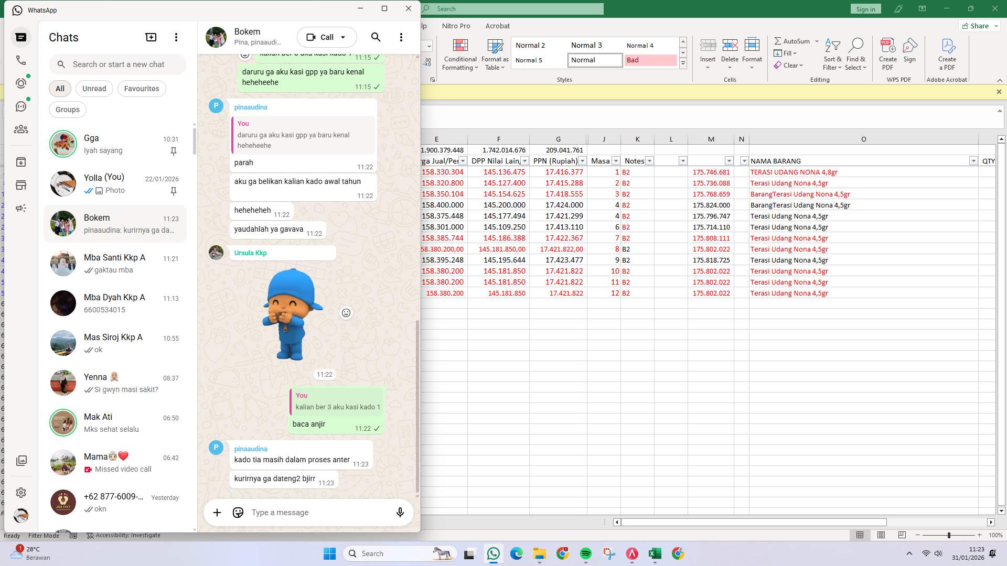Show only Favourites chats
This screenshot has height=566, width=1007.
[x=141, y=88]
